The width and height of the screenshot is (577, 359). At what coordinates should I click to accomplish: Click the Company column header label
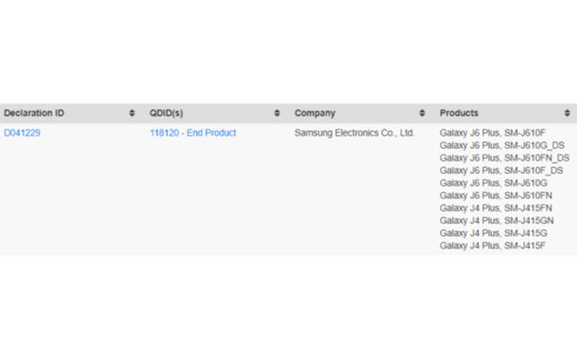pyautogui.click(x=314, y=113)
